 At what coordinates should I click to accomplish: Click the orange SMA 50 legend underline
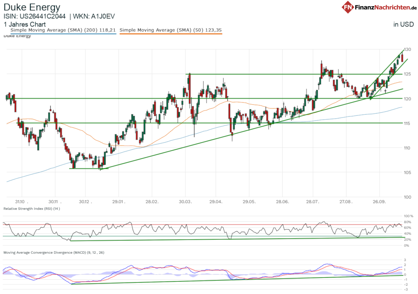pos(170,33)
